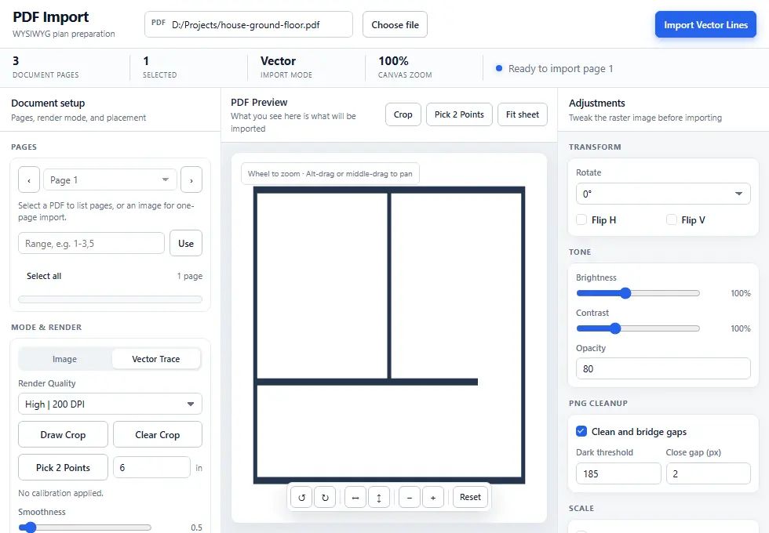Click the 'Vector' import mode value
Viewport: 769px width, 533px height.
[x=278, y=61]
